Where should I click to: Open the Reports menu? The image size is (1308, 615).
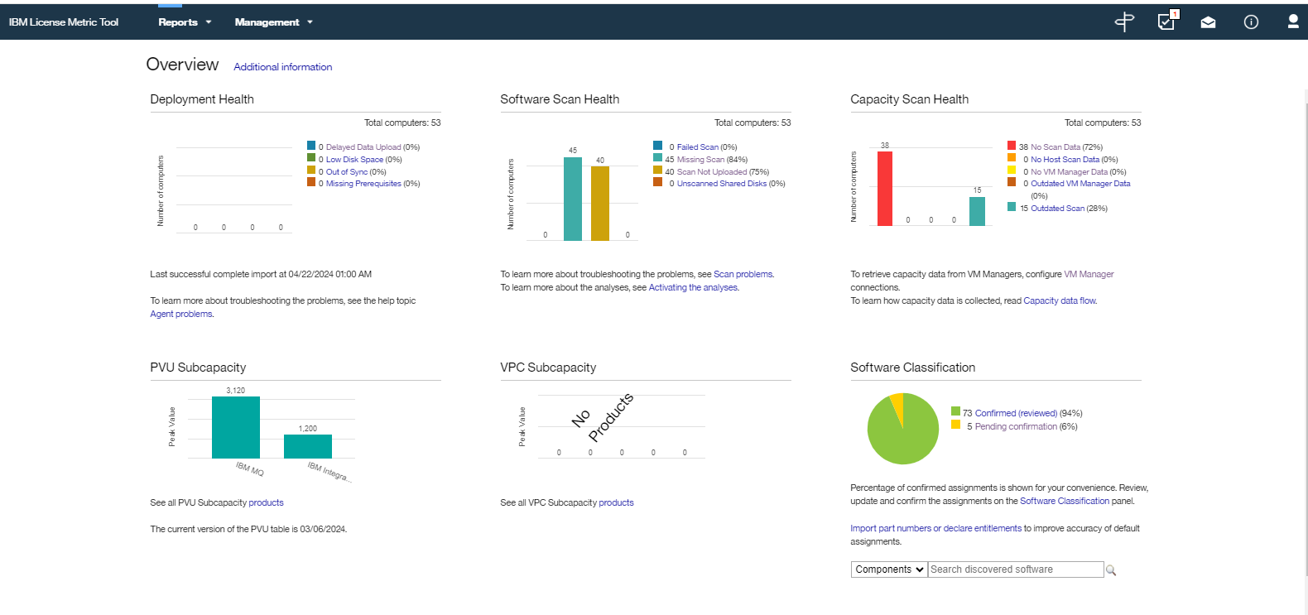click(x=185, y=22)
